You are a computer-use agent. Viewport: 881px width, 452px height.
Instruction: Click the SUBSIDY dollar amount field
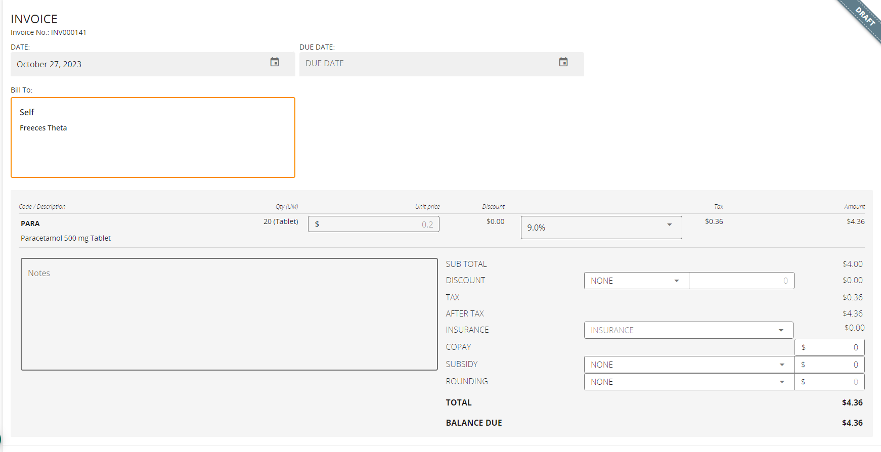pos(829,365)
